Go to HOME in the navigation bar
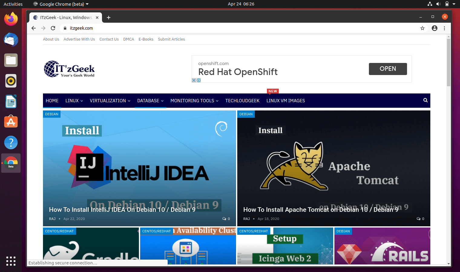 (x=52, y=101)
